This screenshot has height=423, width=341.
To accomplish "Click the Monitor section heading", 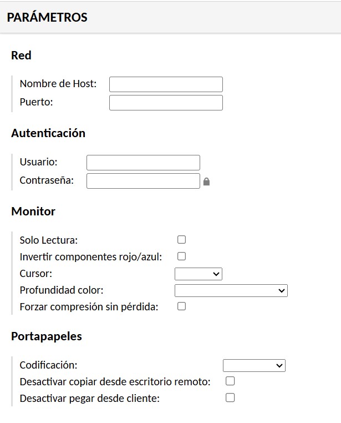I will 33,211.
